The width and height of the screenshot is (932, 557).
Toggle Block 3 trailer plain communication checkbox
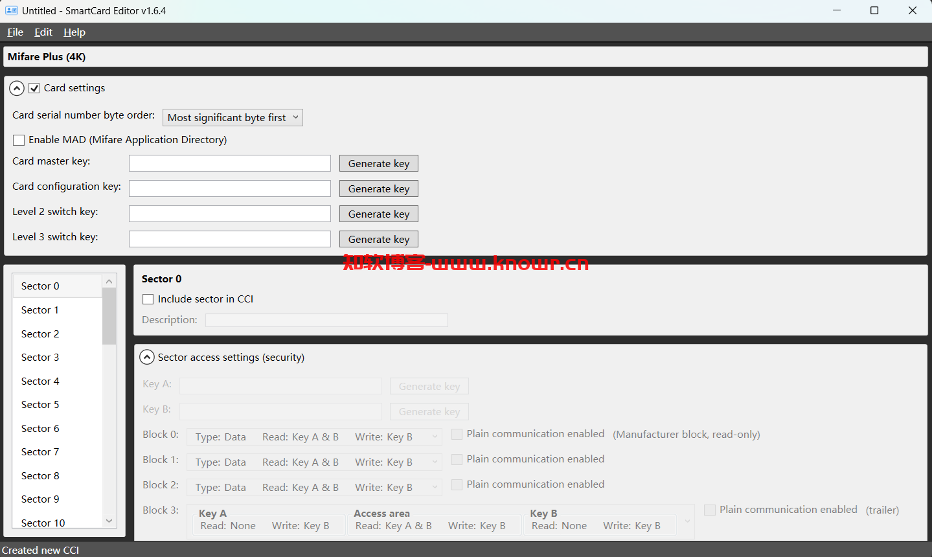pos(710,510)
